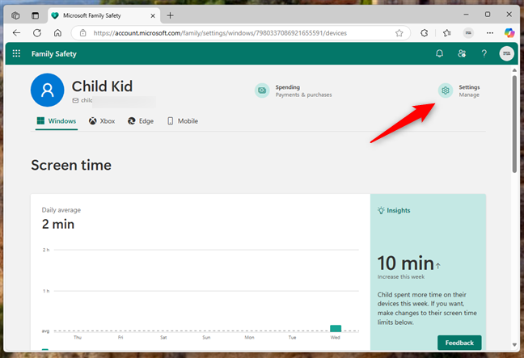Select the Windows tab

pos(56,121)
